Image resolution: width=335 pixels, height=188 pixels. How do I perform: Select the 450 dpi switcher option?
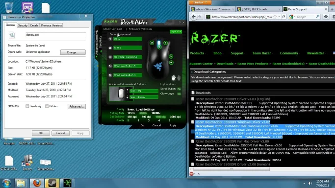pos(132,117)
